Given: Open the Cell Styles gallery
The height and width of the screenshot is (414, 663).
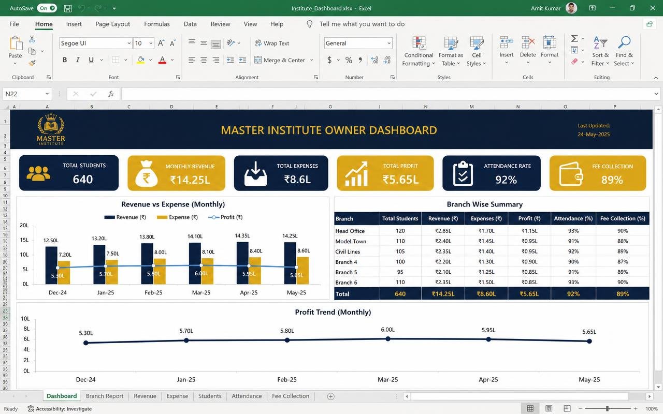Looking at the screenshot, I should 477,51.
